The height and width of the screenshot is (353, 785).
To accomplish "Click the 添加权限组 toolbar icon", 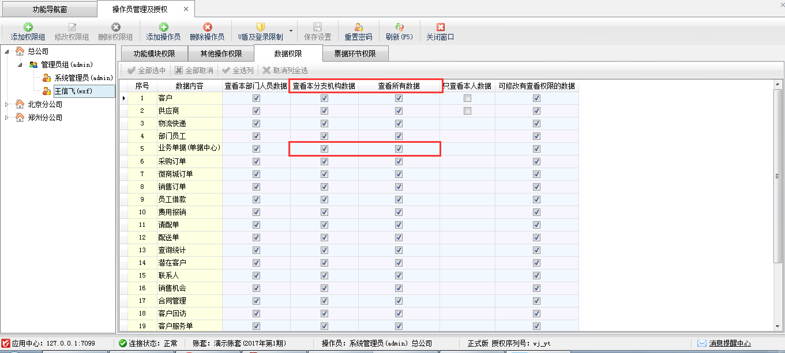I will coord(28,27).
